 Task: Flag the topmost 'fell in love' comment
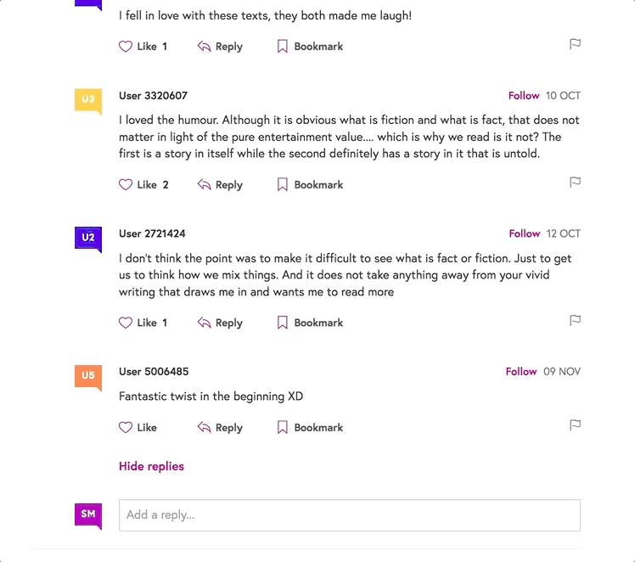coord(575,44)
